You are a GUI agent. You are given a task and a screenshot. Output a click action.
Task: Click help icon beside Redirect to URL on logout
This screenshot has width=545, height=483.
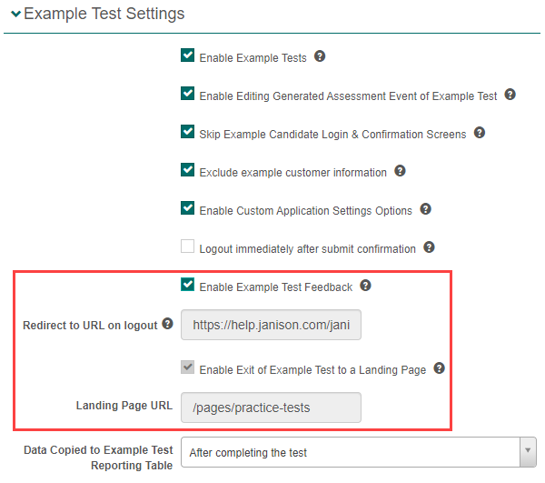tap(167, 324)
